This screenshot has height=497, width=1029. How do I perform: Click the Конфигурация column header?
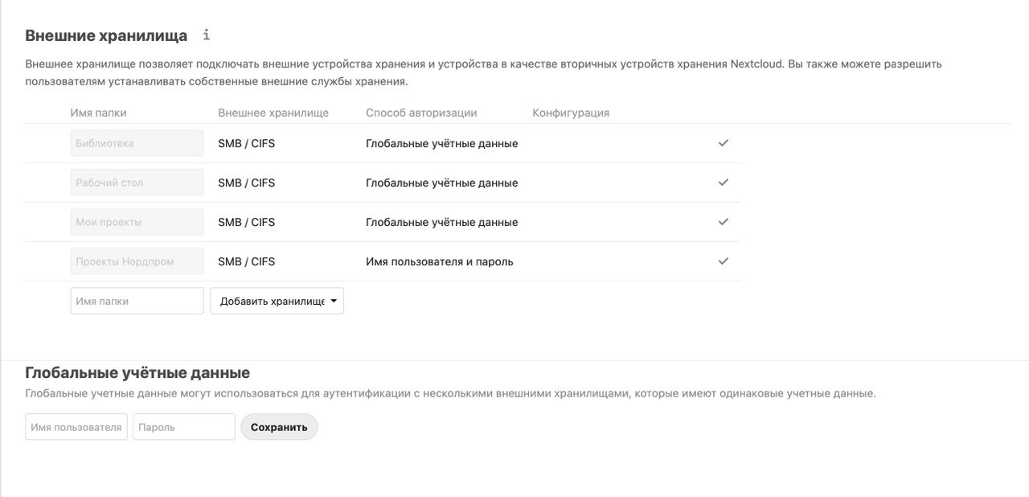pos(571,113)
